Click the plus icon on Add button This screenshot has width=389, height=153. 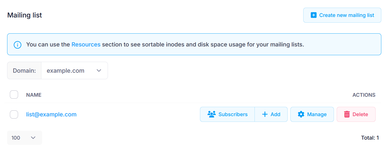click(265, 114)
